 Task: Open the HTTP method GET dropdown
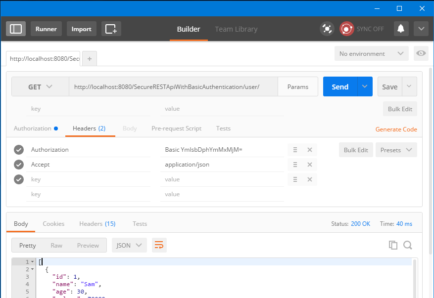41,86
